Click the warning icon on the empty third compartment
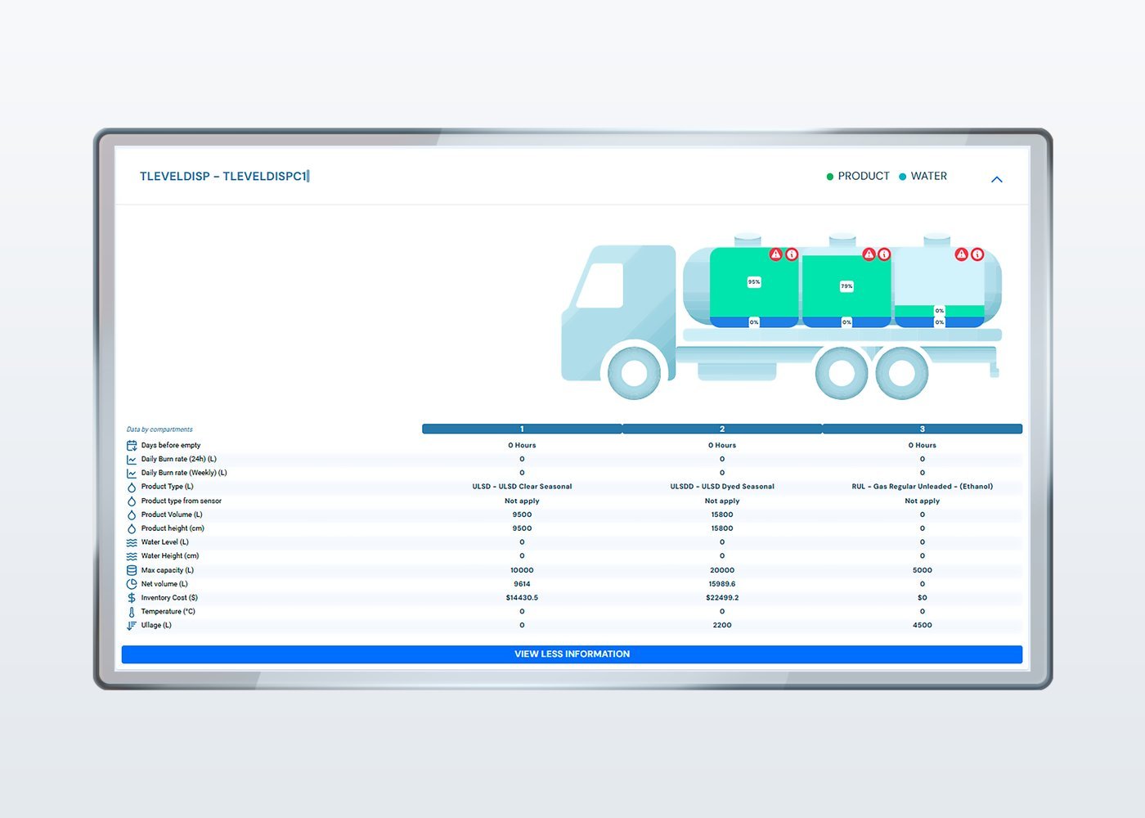Image resolution: width=1145 pixels, height=818 pixels. coord(962,254)
